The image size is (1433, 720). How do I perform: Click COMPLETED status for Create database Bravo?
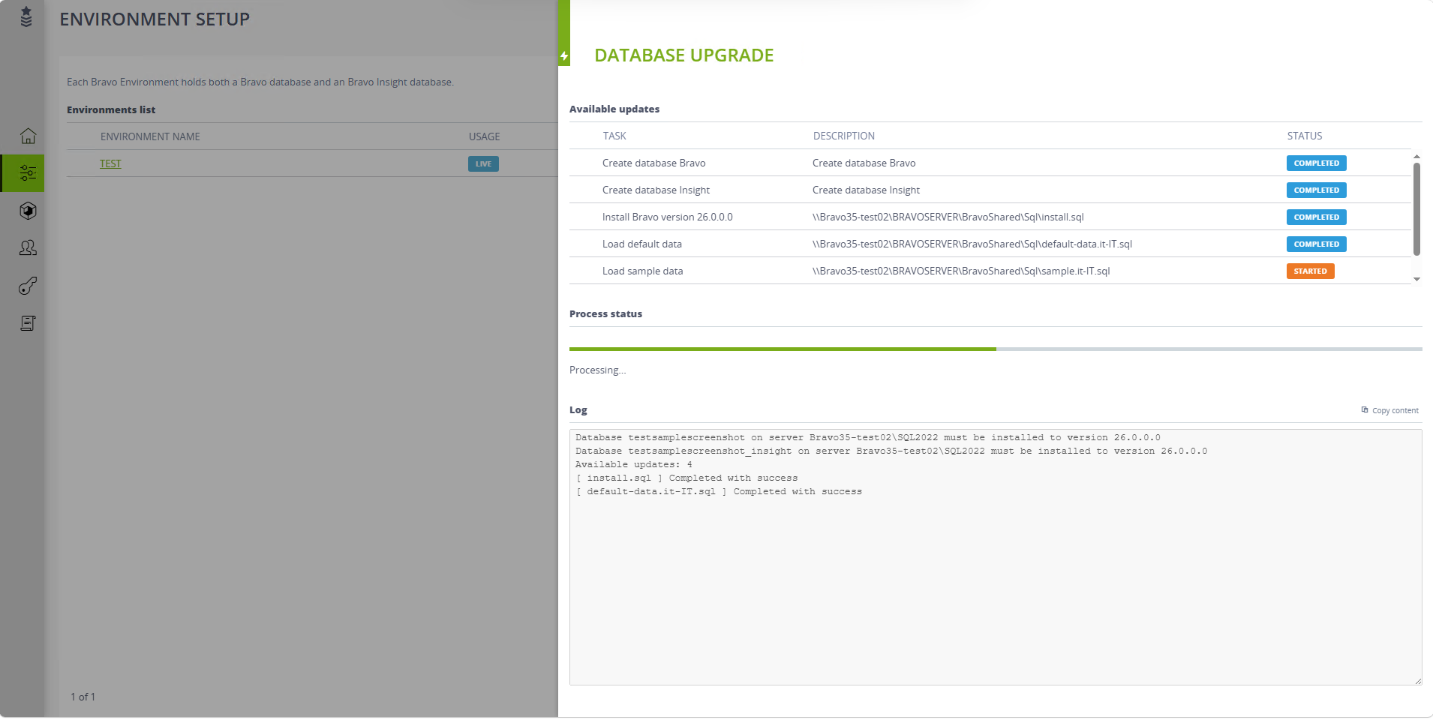tap(1316, 163)
